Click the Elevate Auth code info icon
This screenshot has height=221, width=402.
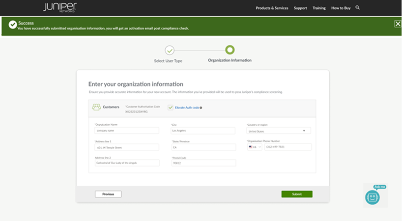pos(201,108)
